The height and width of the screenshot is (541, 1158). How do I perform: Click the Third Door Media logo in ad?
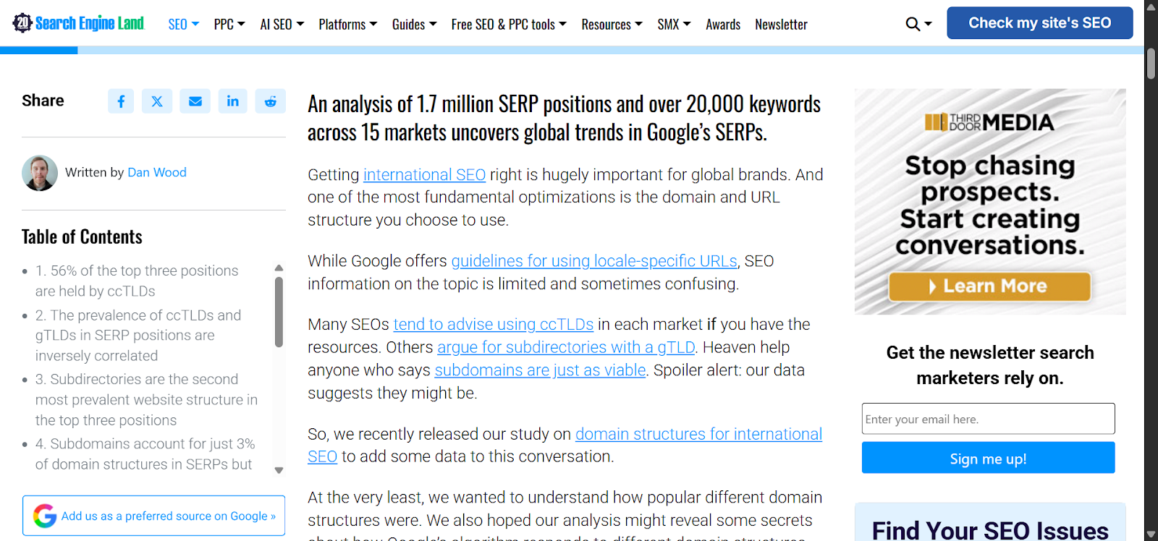pyautogui.click(x=989, y=122)
